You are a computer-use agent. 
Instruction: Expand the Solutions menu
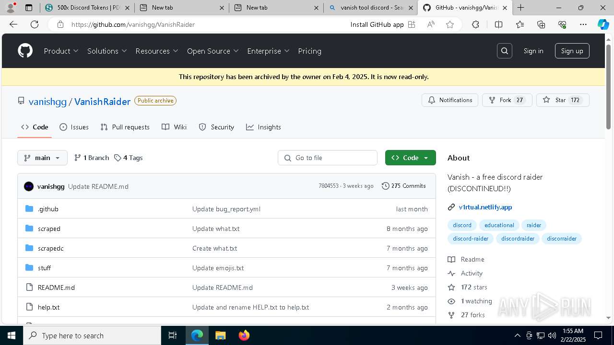[x=107, y=51]
